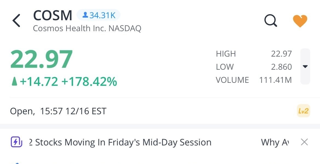
Task: Tap the VOLUME 111.41M row
Action: point(254,80)
